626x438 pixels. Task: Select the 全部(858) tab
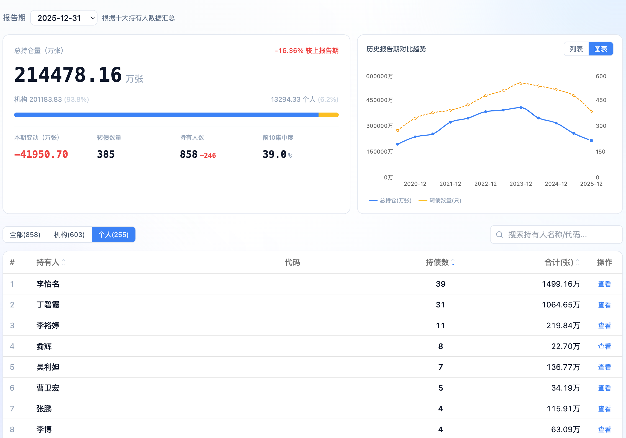coord(25,235)
